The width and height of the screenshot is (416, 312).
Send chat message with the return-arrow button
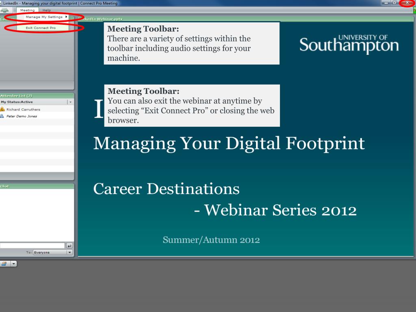point(69,246)
